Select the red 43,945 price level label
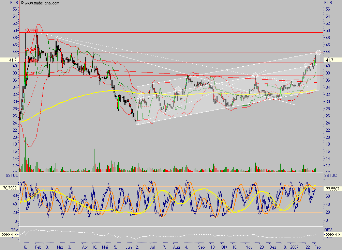Viewport: 342px width, 250px height. 30,50
